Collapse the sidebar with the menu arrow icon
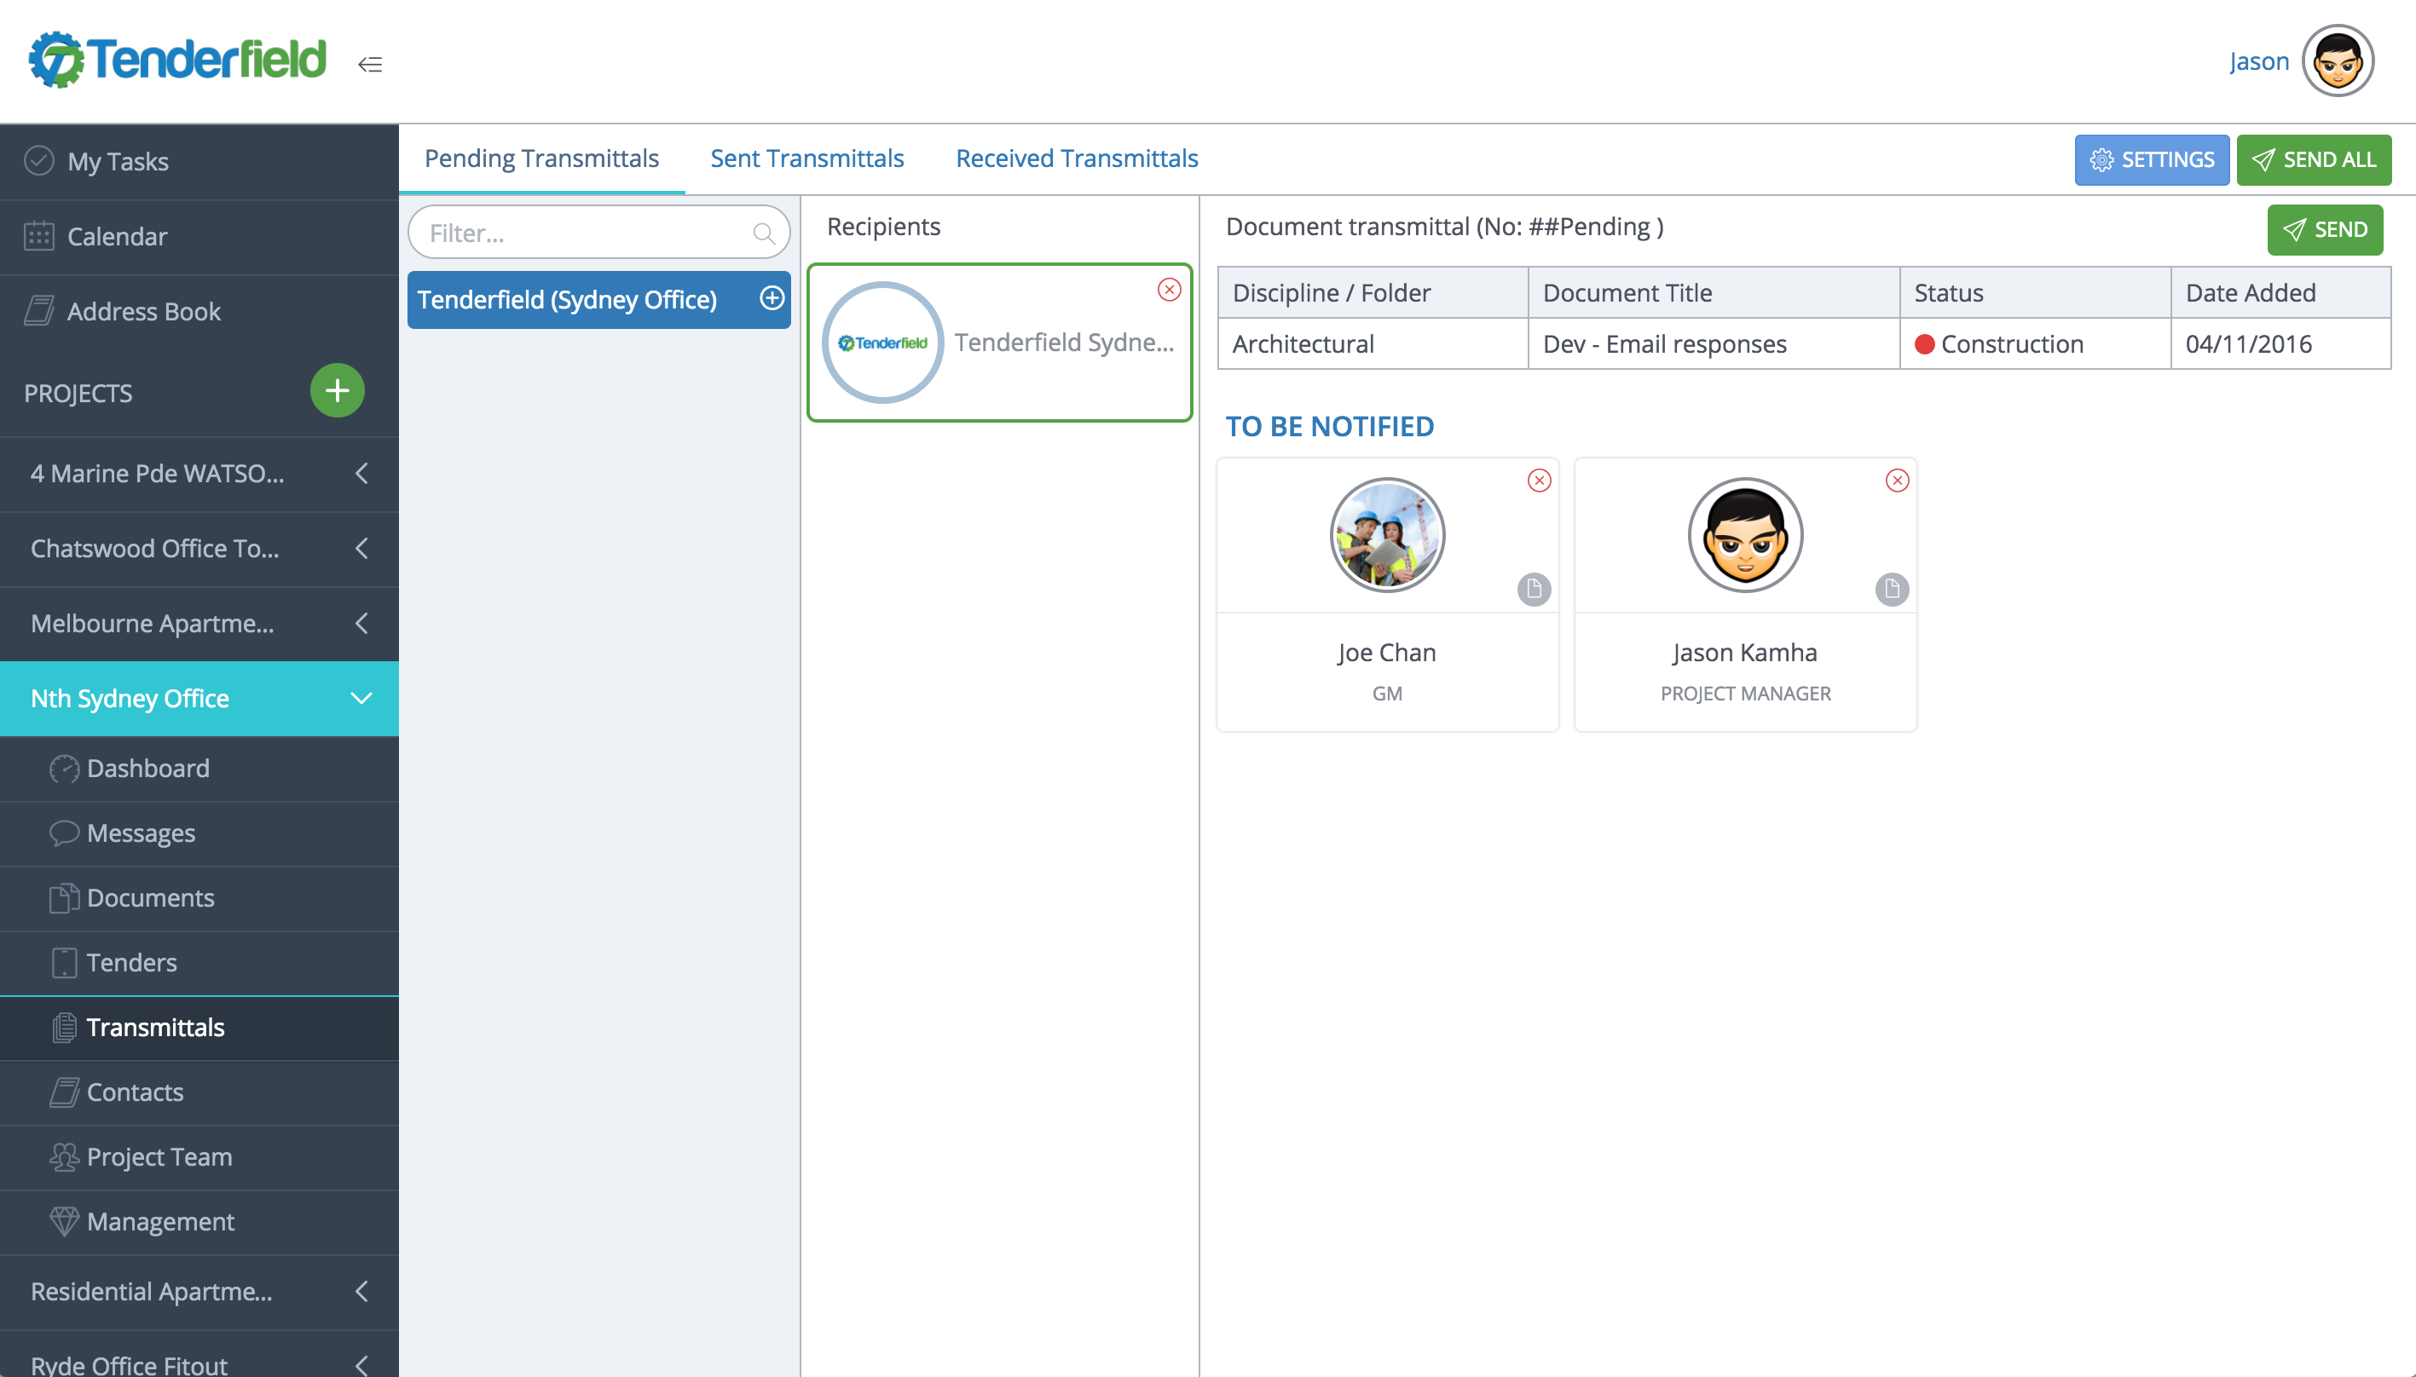Viewport: 2416px width, 1377px height. click(x=370, y=64)
